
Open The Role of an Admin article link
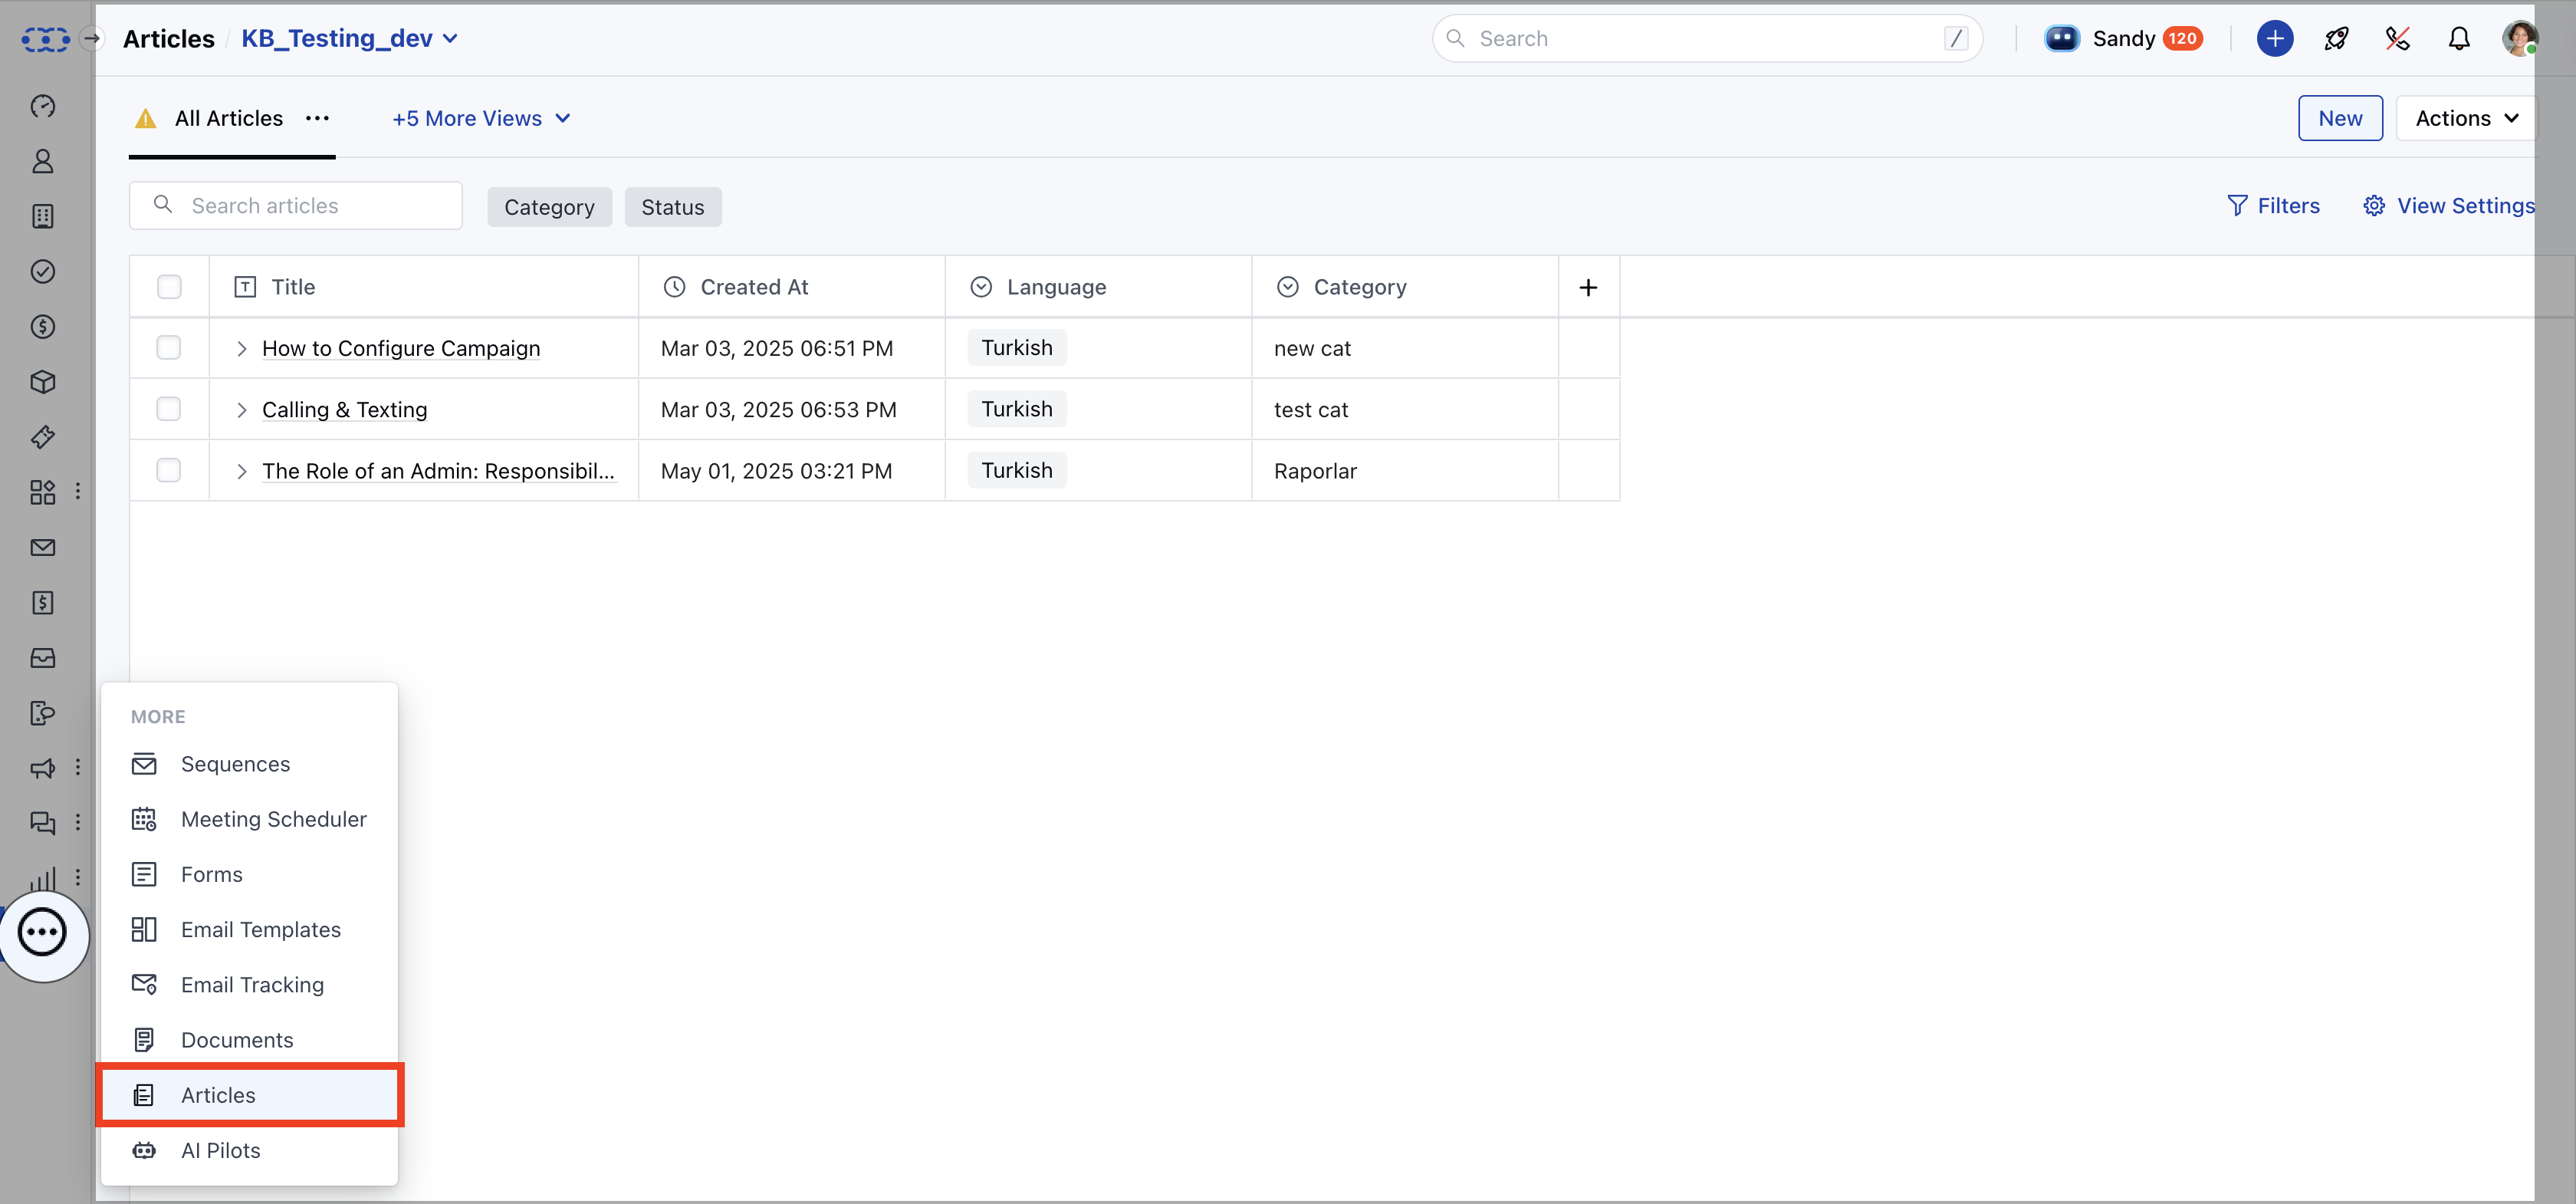438,471
